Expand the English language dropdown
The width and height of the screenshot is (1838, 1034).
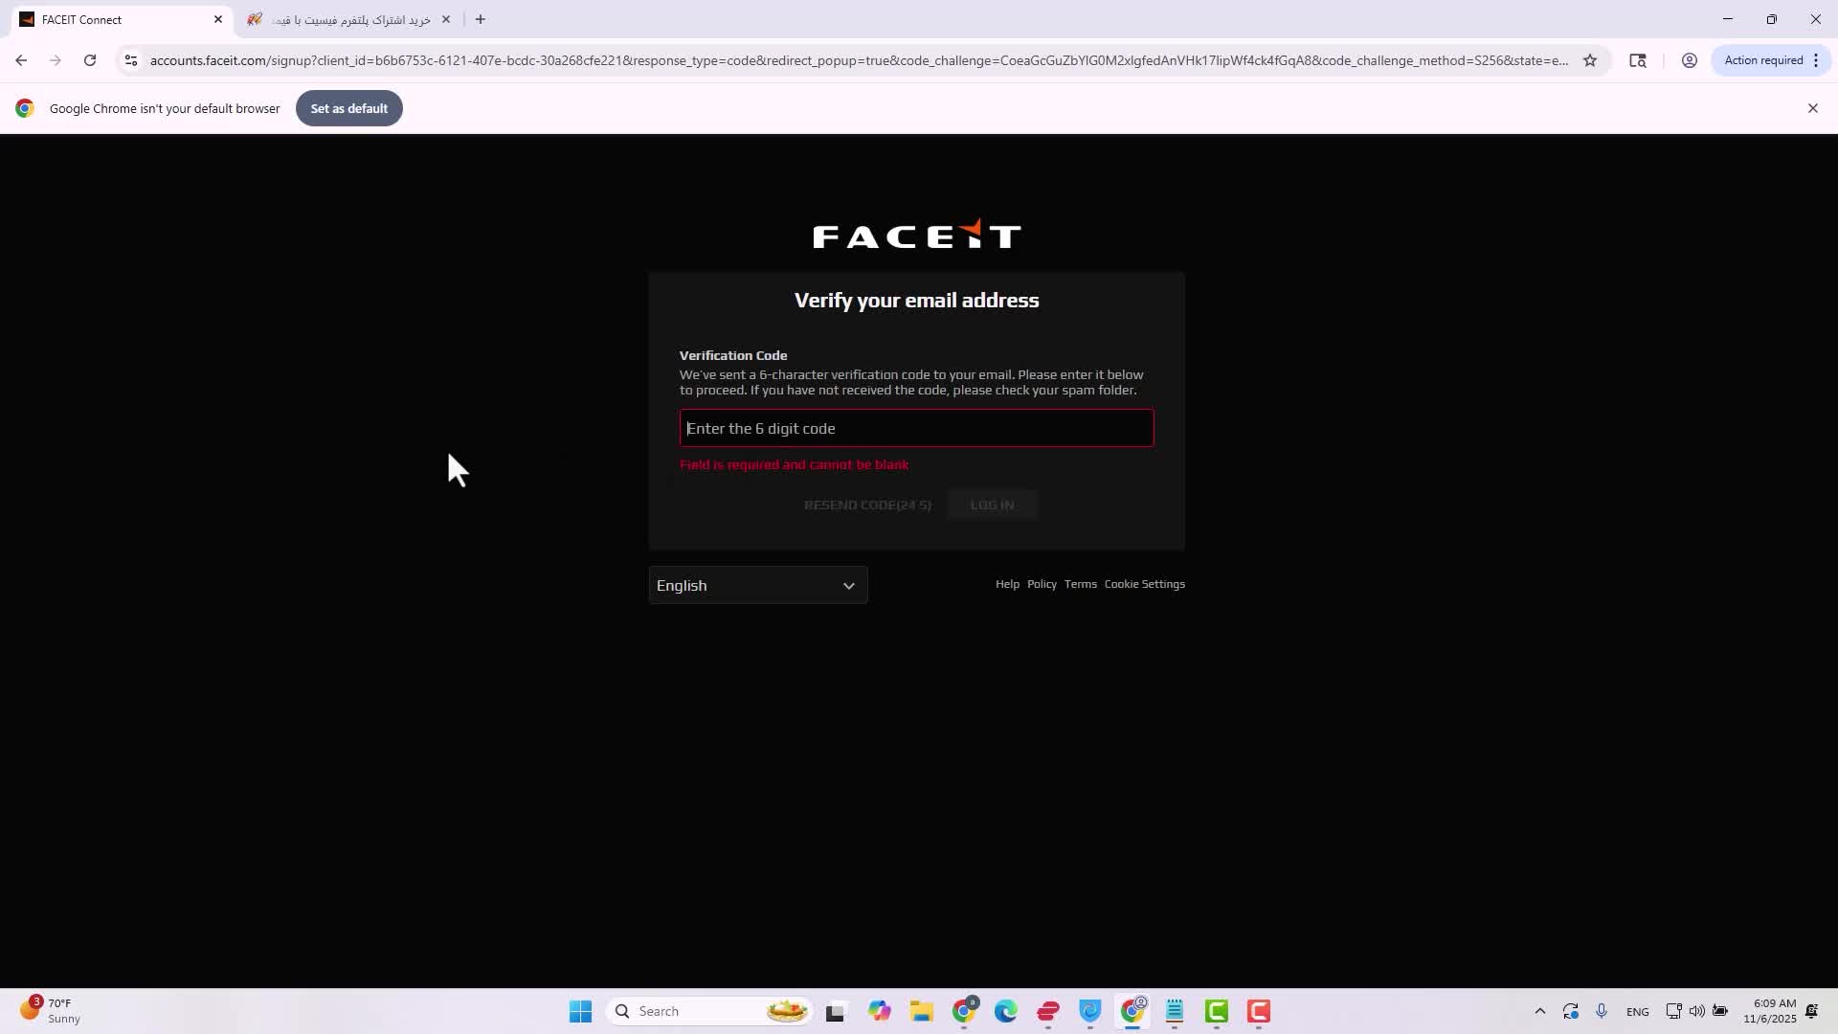coord(757,585)
